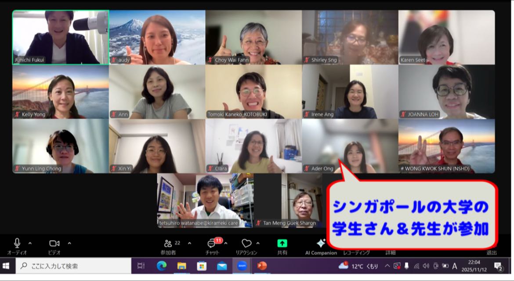514x281 pixels.
Task: Open Microsoft Edge from the taskbar
Action: [162, 266]
